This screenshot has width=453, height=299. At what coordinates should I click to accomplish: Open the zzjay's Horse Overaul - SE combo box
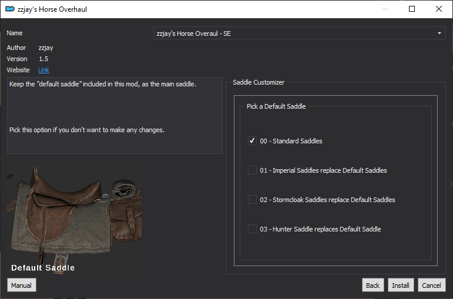(x=299, y=33)
